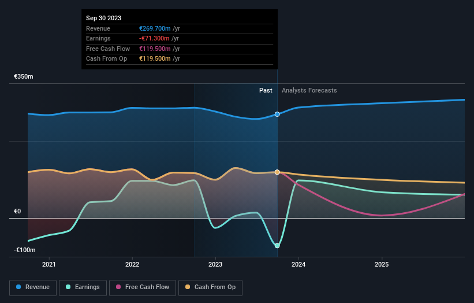Click the €350m y-axis label
Screen dimensions: 474x303
24,76
